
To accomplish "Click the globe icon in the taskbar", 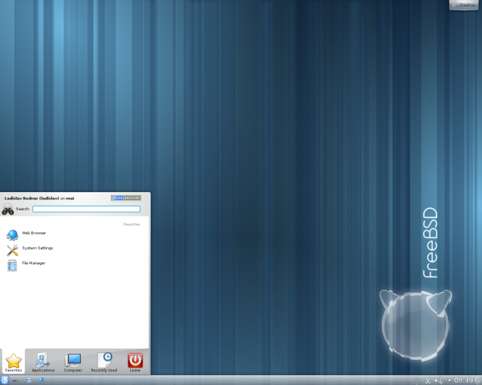I will (x=41, y=380).
